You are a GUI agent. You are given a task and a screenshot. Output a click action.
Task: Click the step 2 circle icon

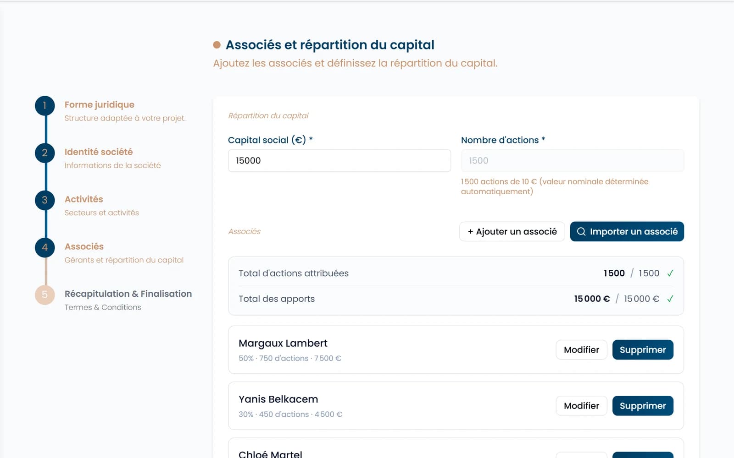(x=45, y=153)
